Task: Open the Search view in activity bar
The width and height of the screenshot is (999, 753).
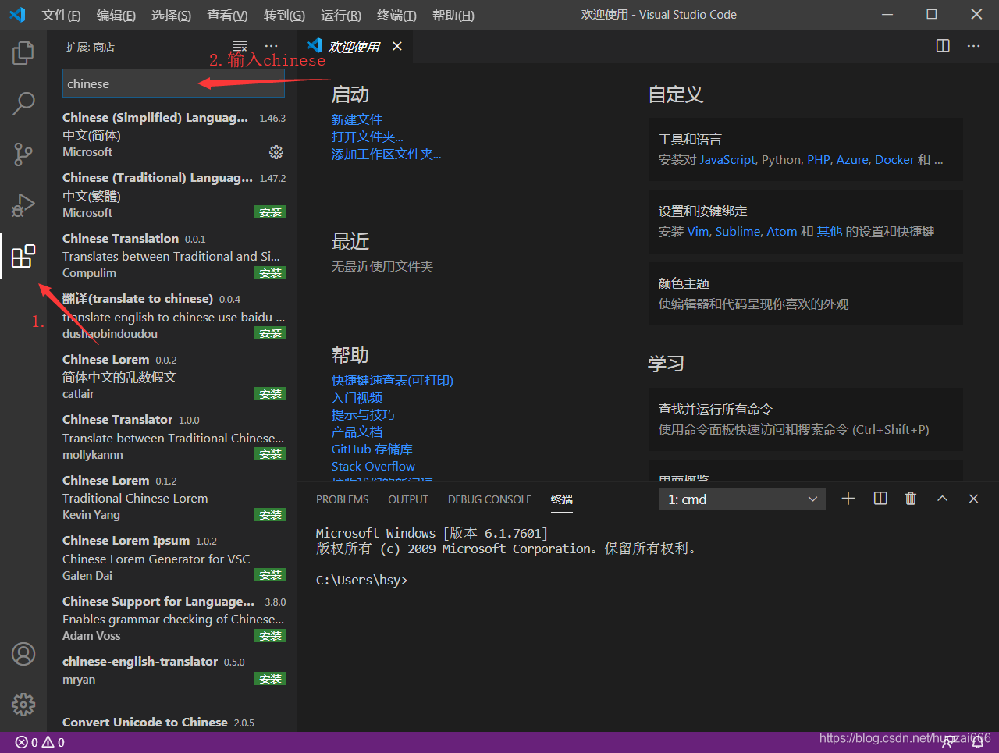Action: tap(23, 103)
